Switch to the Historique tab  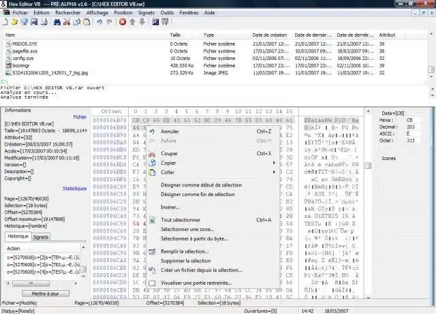click(18, 236)
